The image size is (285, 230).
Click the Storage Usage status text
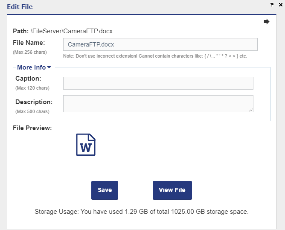(x=141, y=212)
